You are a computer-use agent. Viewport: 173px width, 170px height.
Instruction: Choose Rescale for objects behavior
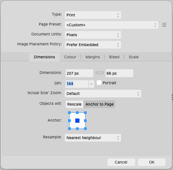pos(75,104)
